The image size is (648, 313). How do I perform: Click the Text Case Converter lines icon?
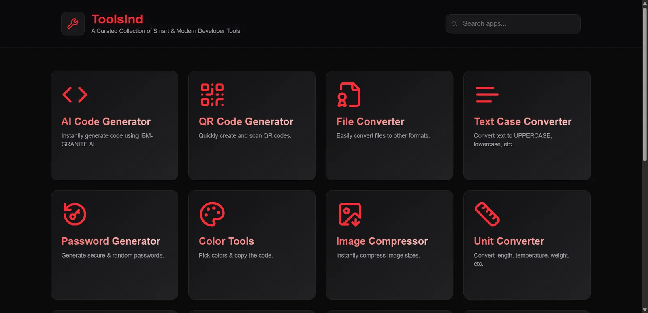(487, 95)
